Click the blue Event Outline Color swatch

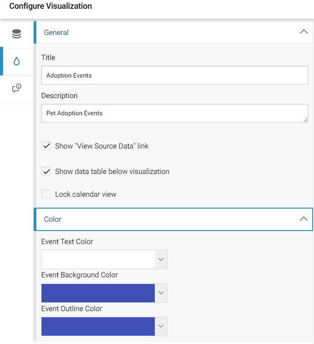(x=98, y=326)
